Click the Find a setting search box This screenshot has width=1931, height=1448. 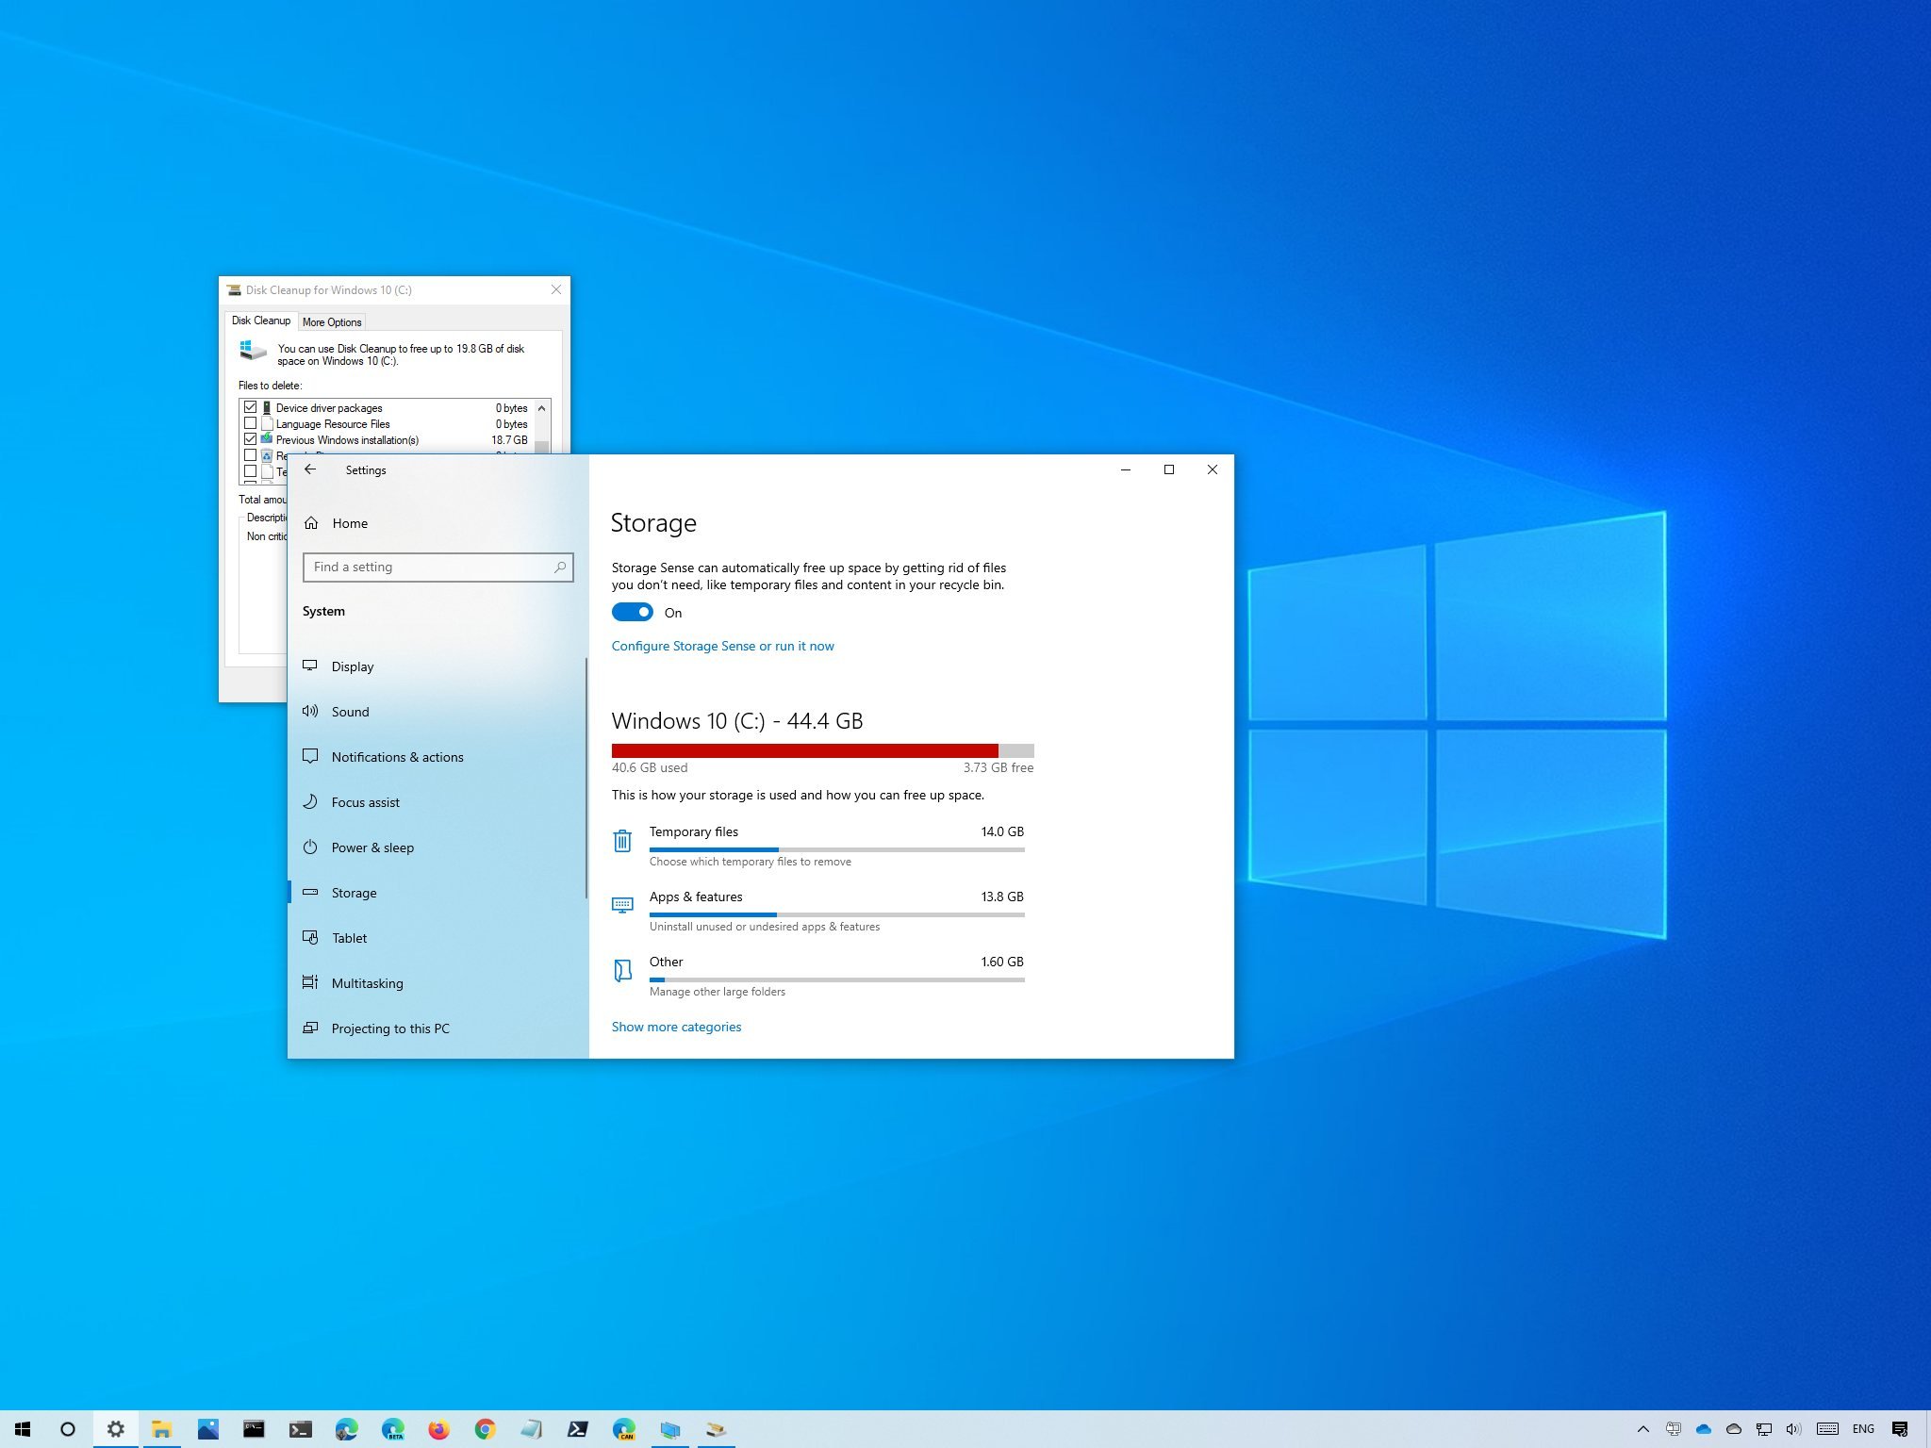pyautogui.click(x=438, y=567)
